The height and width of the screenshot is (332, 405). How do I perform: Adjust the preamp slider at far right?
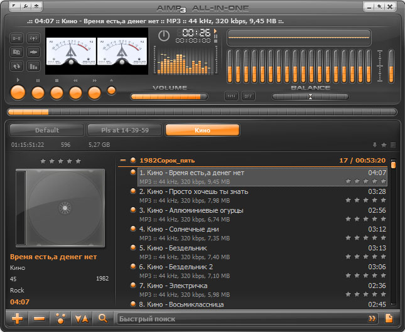pyautogui.click(x=391, y=67)
